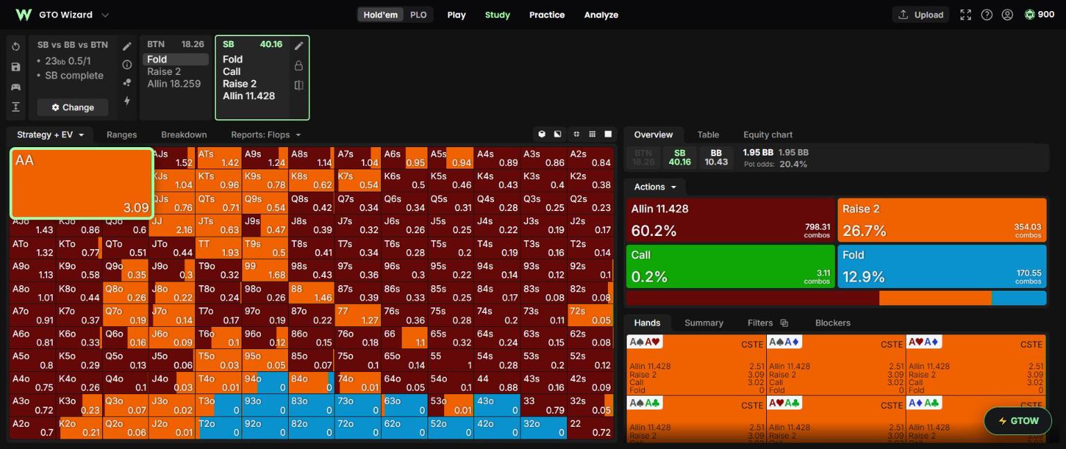Click the info circle icon
This screenshot has width=1066, height=449.
point(127,65)
